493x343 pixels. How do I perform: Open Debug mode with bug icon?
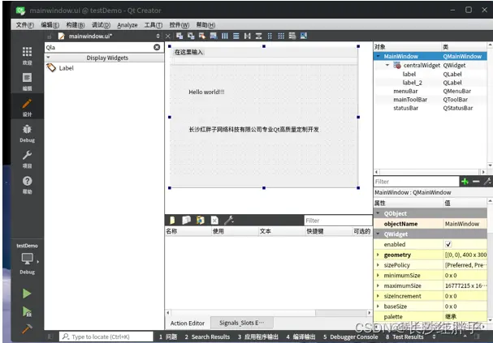coord(27,133)
